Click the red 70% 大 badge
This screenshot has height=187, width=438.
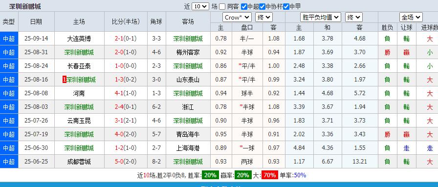269,175
